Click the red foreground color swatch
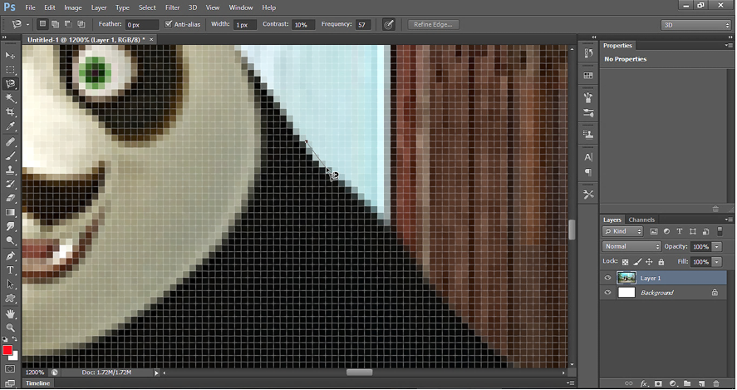 (x=7, y=350)
